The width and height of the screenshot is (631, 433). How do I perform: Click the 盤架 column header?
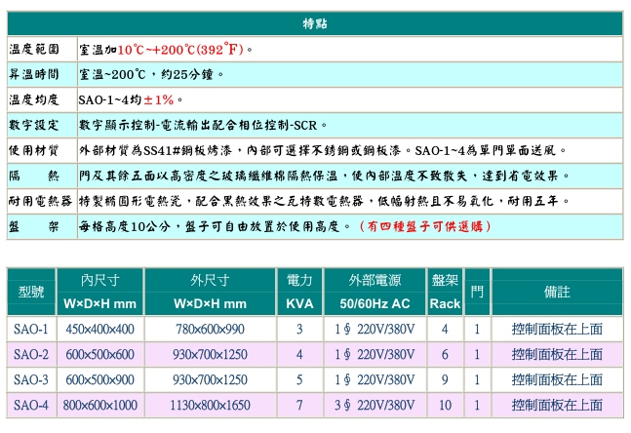click(x=445, y=280)
